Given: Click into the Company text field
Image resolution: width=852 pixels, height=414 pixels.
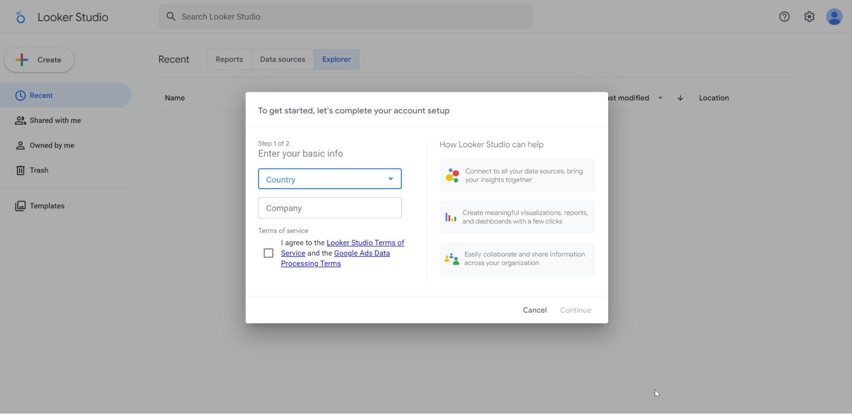Looking at the screenshot, I should click(329, 208).
